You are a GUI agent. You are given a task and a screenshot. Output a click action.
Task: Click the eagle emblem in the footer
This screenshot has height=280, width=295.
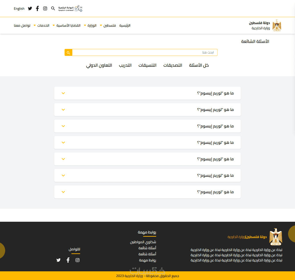pos(276,237)
